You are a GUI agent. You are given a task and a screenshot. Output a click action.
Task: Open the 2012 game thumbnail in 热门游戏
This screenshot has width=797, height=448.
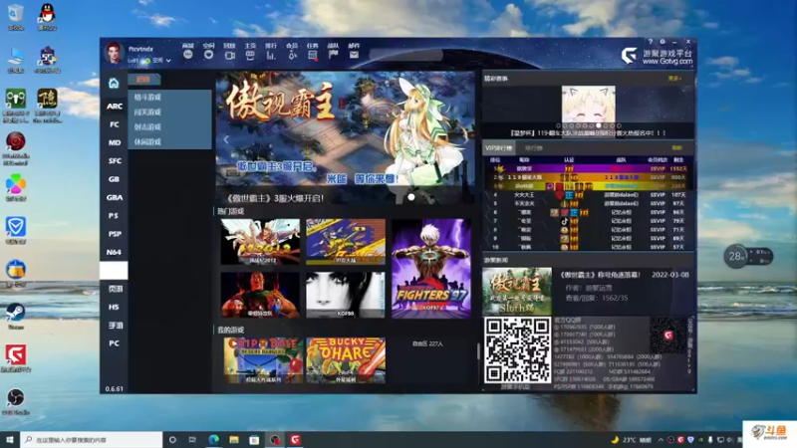click(260, 242)
